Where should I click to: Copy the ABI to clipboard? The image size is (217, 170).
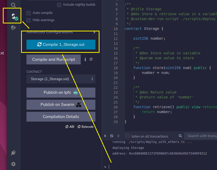point(70,127)
